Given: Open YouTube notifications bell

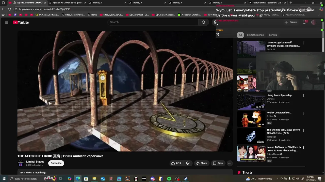Looking at the screenshot, I should click(304, 22).
